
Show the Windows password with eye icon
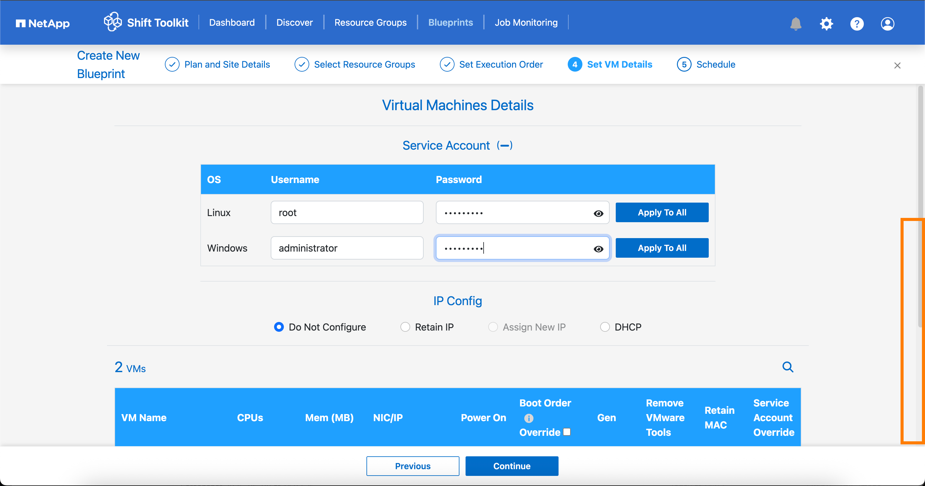pyautogui.click(x=598, y=249)
